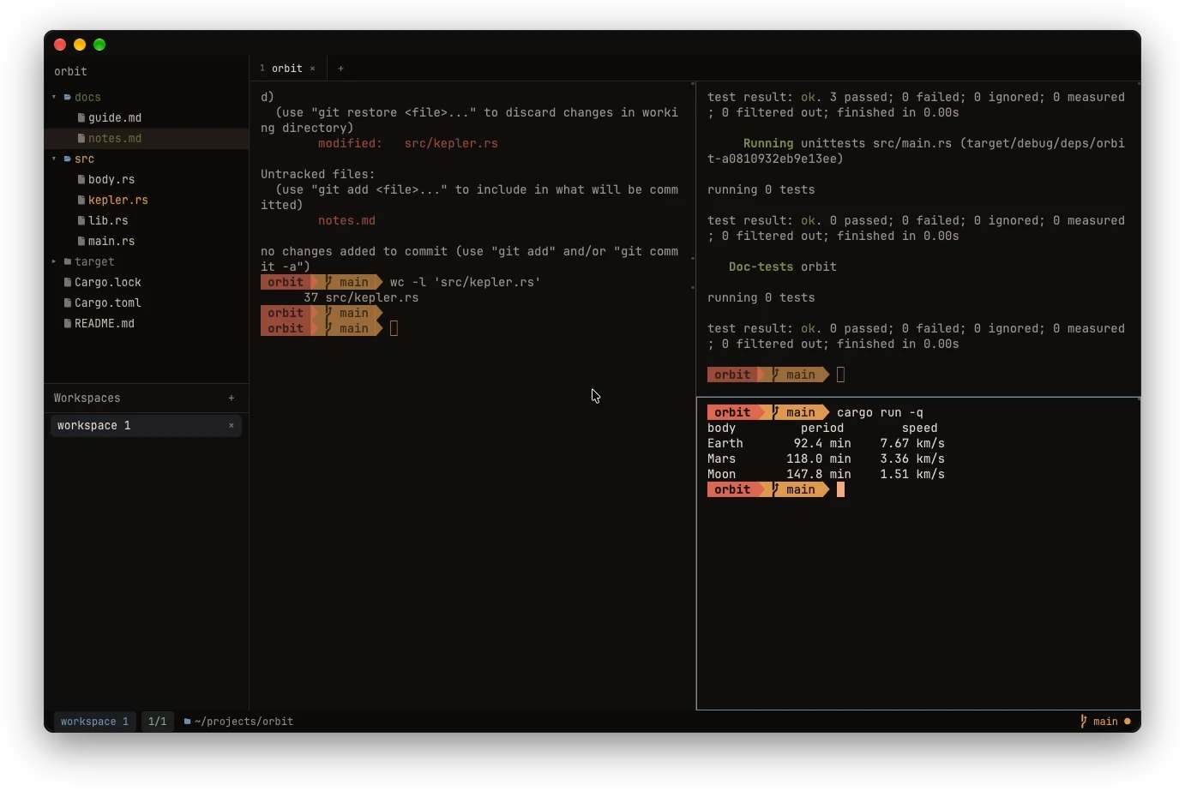Expand the target folder arrow

point(54,261)
